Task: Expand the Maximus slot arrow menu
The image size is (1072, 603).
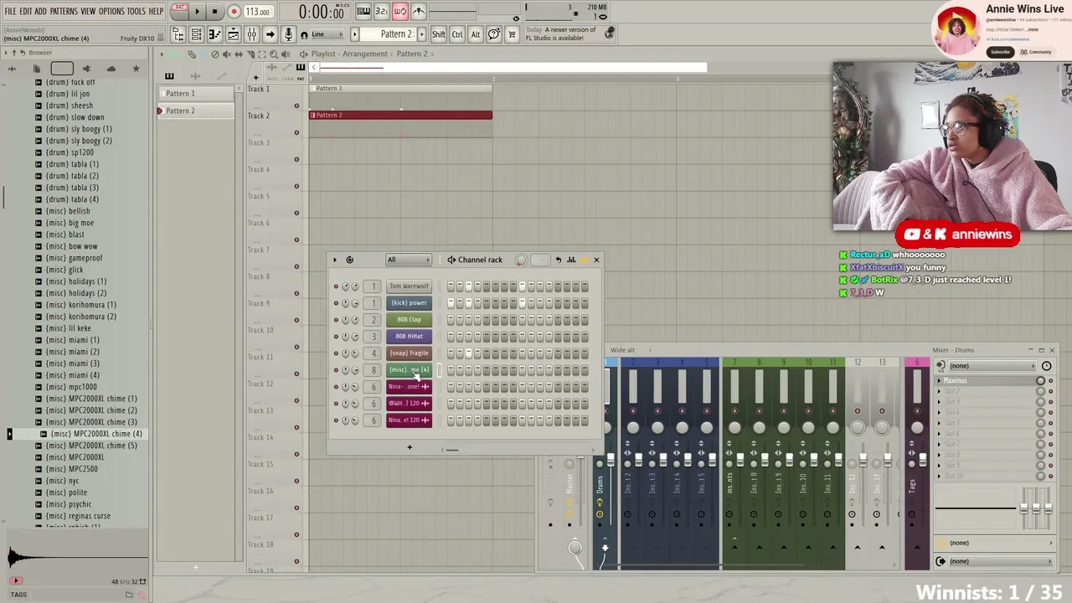Action: 941,381
